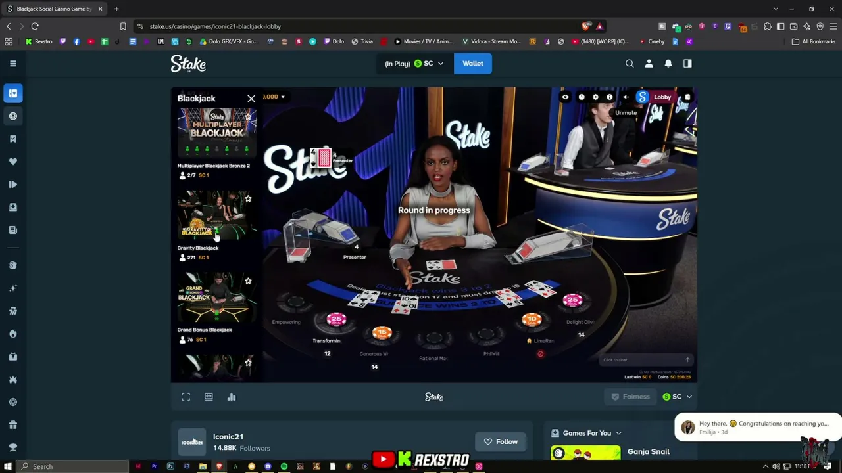Click the Fairness button
This screenshot has height=473, width=842.
click(x=630, y=397)
